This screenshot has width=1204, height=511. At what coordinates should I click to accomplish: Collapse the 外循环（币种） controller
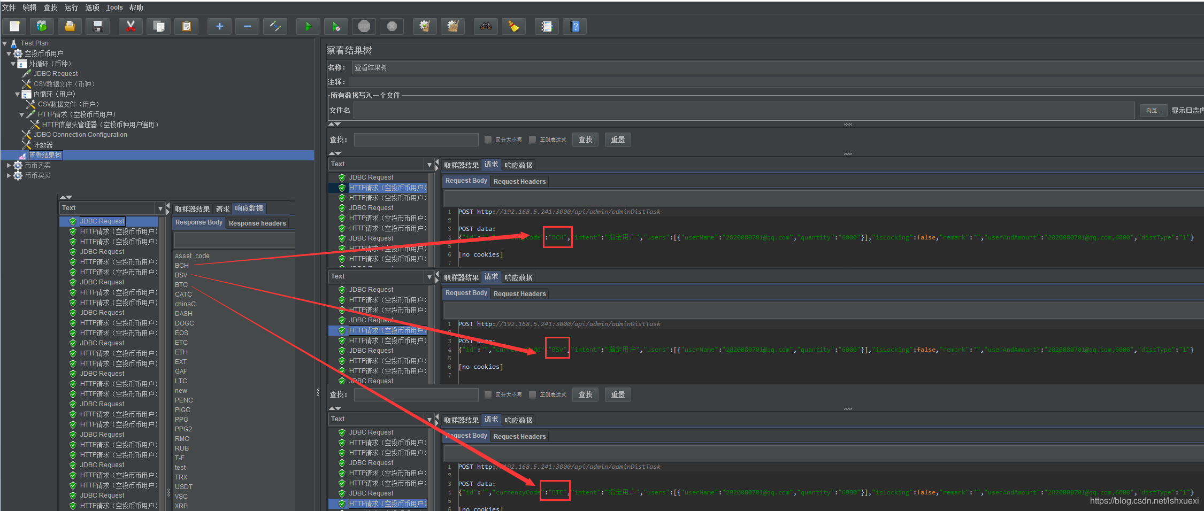click(x=13, y=64)
